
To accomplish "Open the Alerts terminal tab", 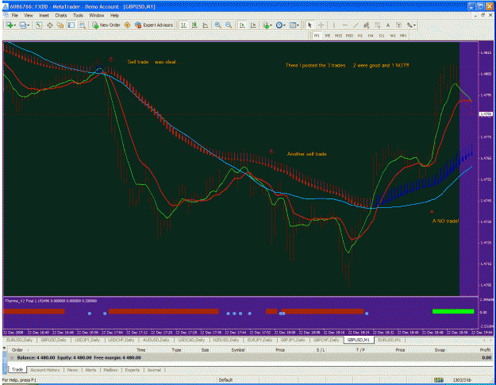I will (90, 370).
